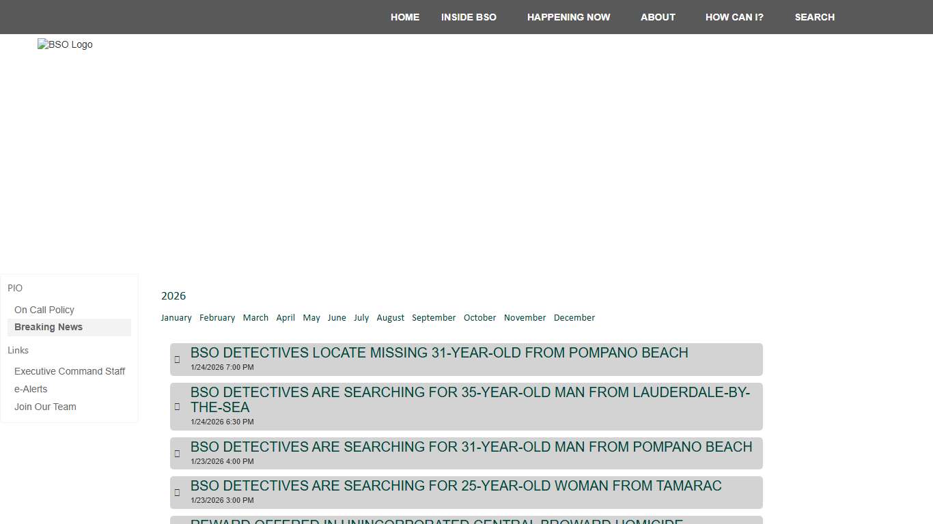933x524 pixels.
Task: Open the Executive Command Staff link
Action: coord(70,372)
